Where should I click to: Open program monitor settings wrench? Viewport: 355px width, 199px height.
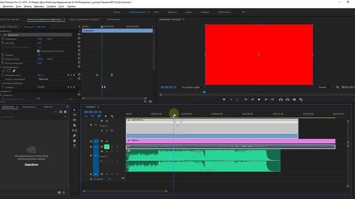click(x=338, y=87)
